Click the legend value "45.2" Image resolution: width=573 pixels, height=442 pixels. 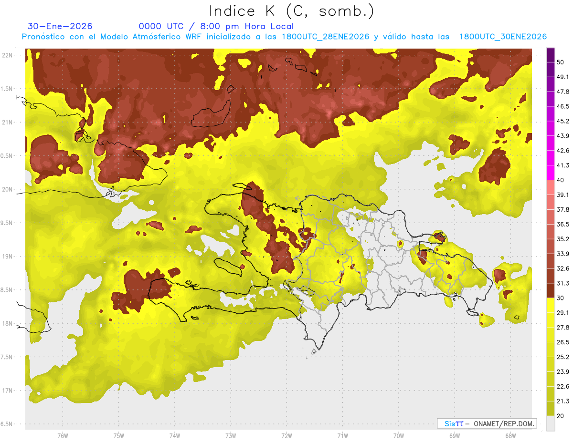563,121
